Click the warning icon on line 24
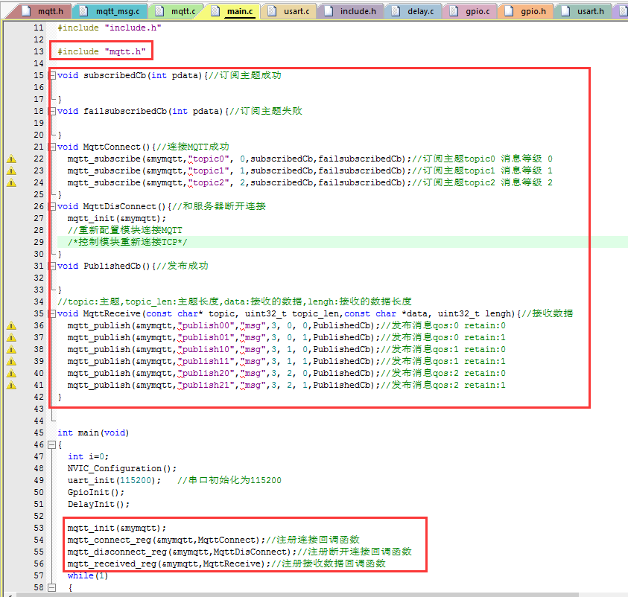 click(12, 183)
